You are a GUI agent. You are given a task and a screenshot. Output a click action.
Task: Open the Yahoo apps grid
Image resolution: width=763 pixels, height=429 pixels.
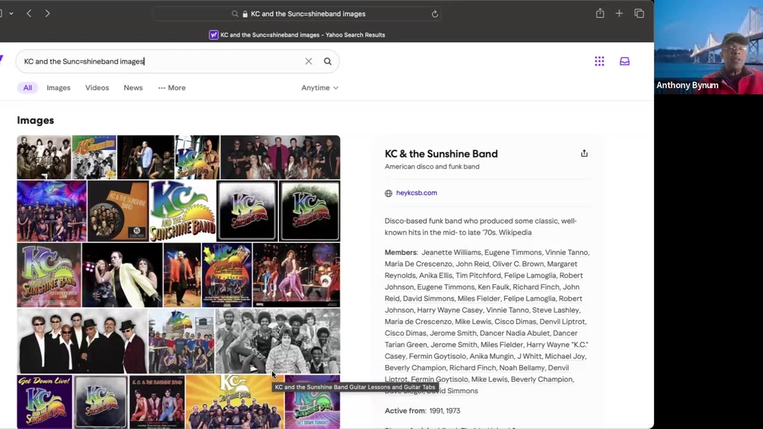599,61
